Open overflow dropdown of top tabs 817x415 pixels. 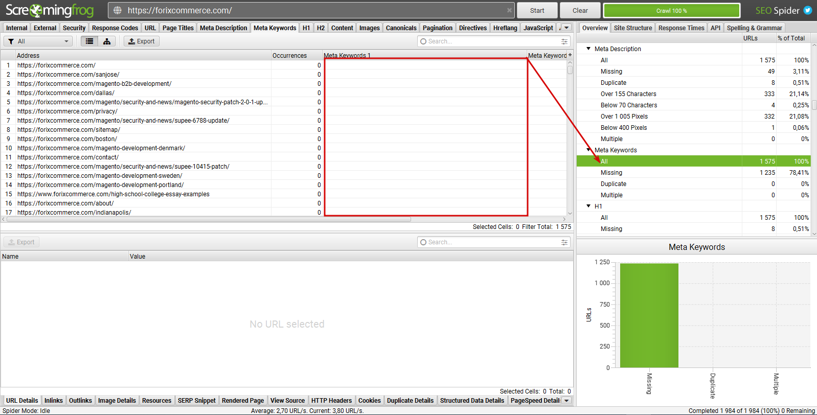566,28
